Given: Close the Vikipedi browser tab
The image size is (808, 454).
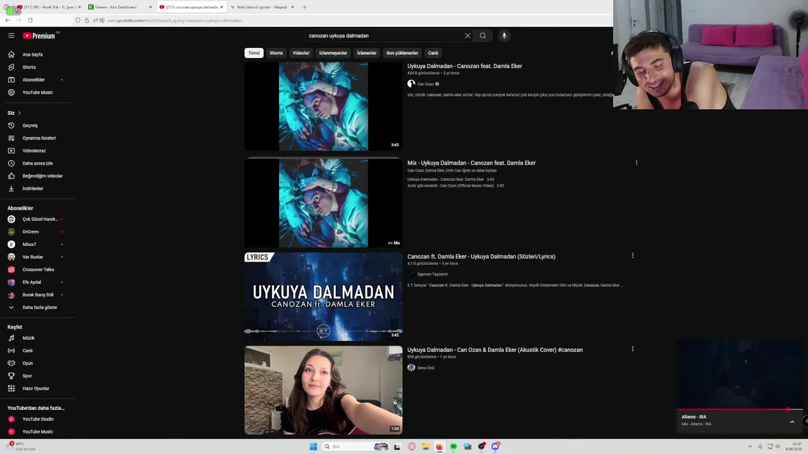Looking at the screenshot, I should (292, 7).
